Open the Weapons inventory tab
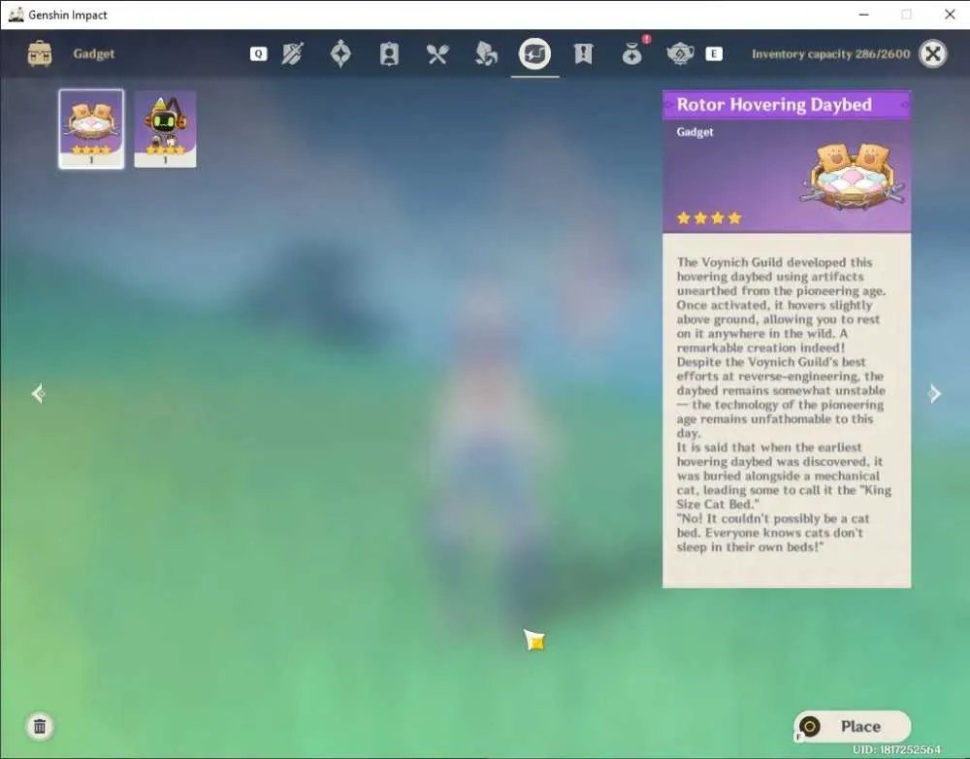Image resolution: width=970 pixels, height=759 pixels. tap(293, 53)
